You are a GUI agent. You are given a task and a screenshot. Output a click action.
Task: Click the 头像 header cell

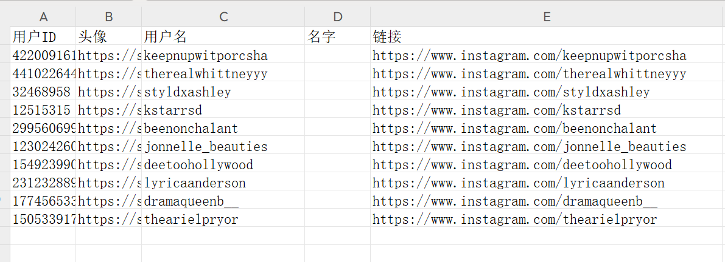pos(108,36)
